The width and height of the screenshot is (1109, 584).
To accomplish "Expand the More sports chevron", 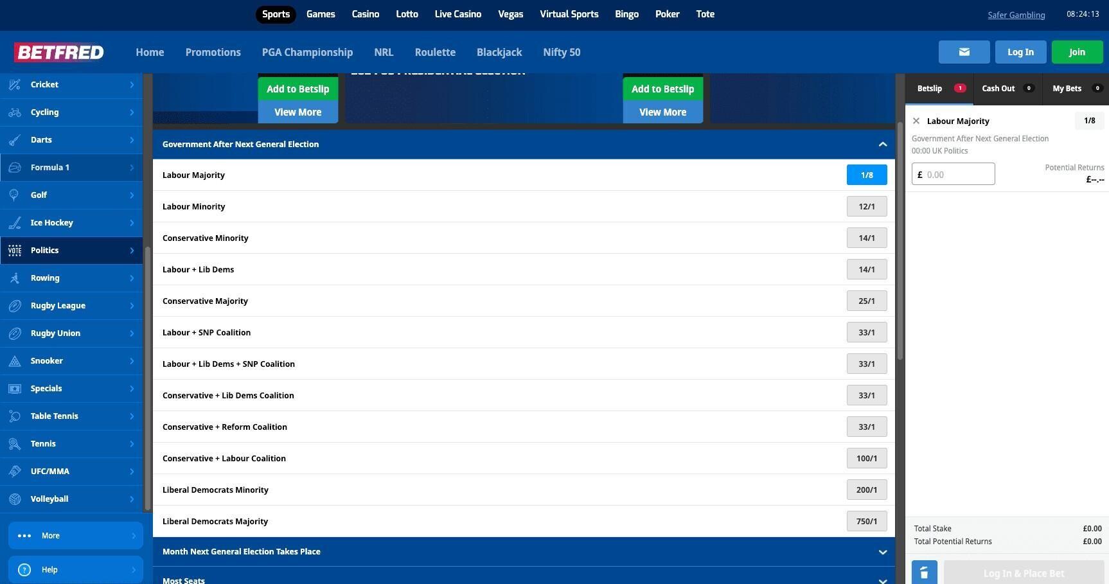I will 134,535.
